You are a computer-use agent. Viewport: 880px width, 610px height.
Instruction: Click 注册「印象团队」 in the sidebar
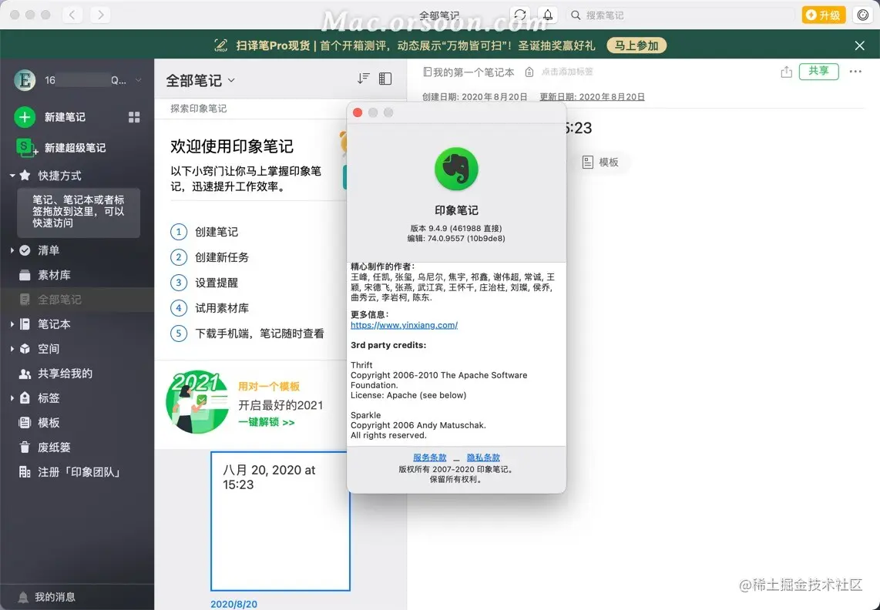click(78, 472)
